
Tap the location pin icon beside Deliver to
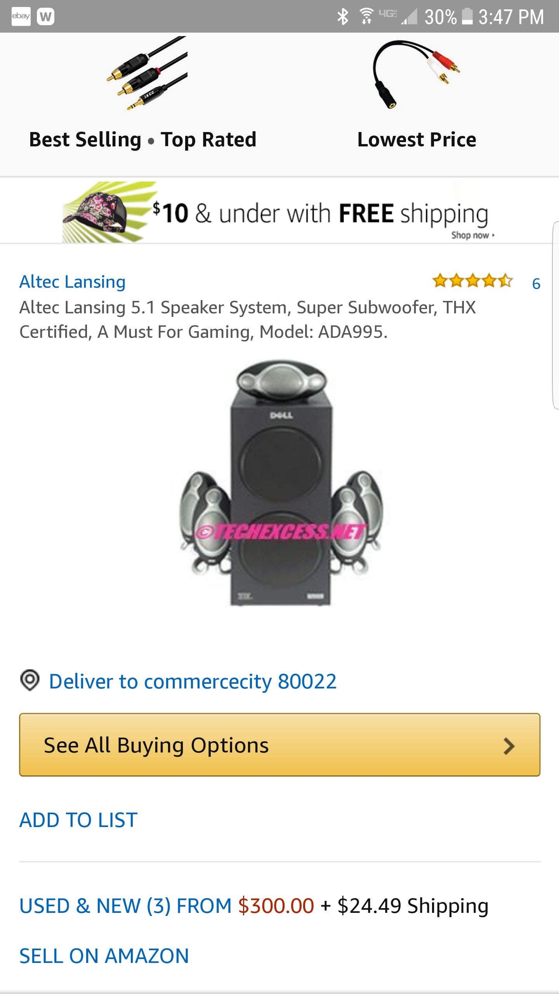tap(30, 681)
